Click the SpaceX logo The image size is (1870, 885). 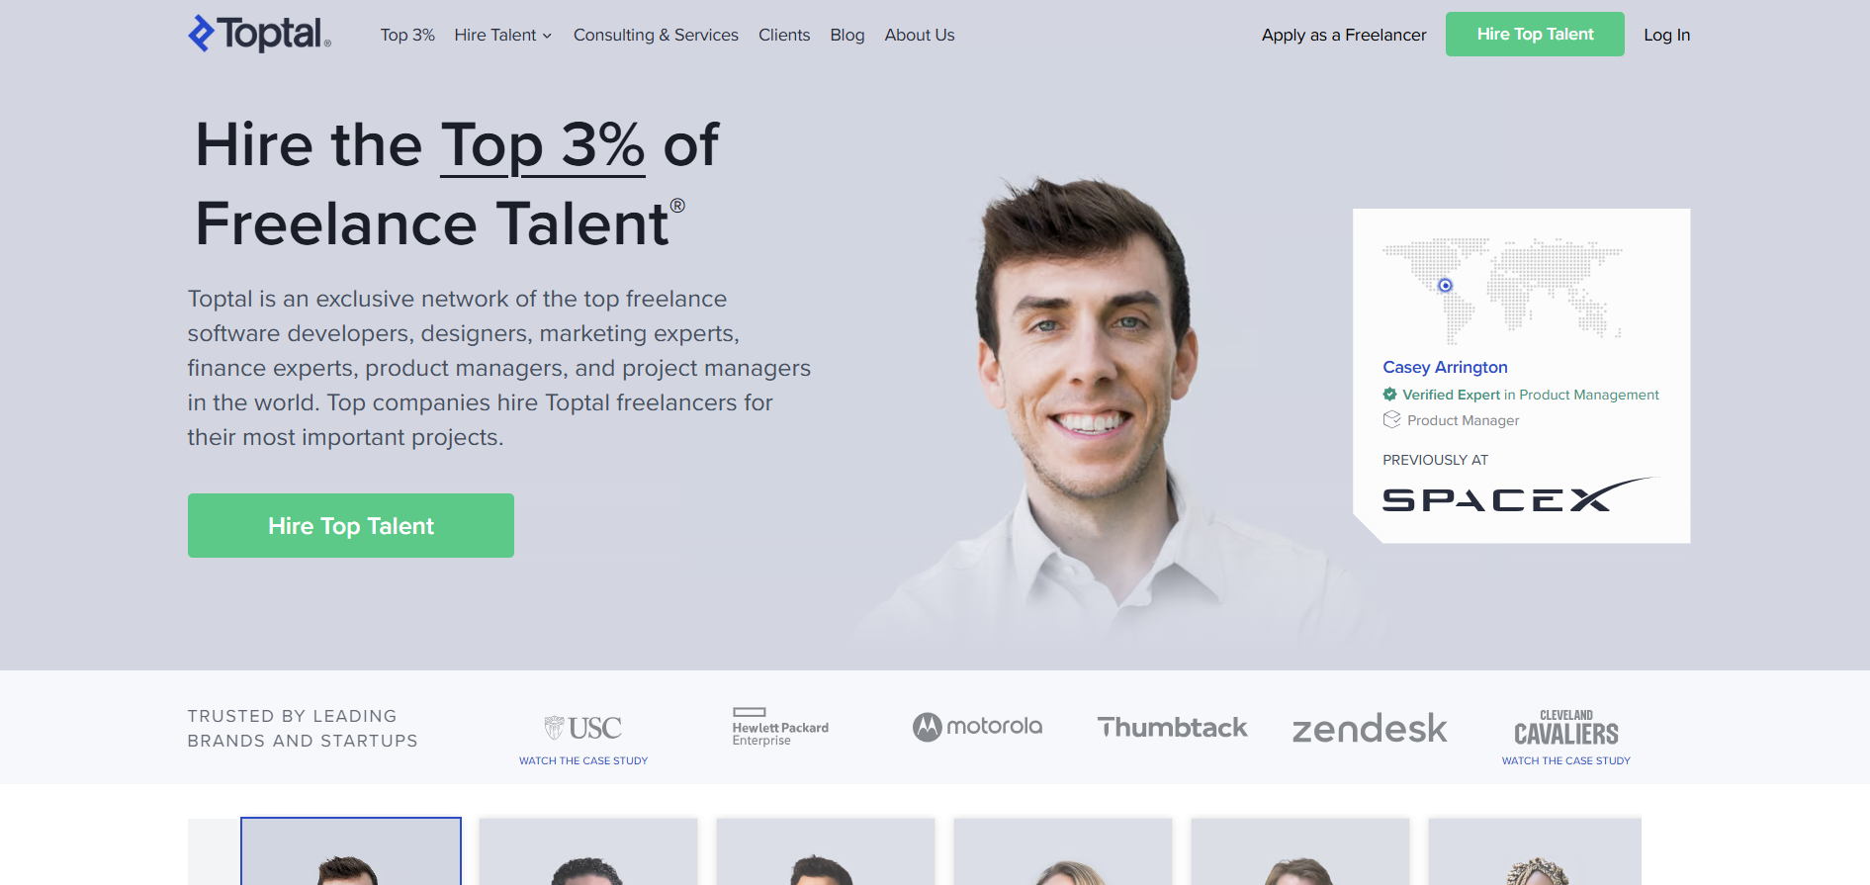tap(1518, 494)
